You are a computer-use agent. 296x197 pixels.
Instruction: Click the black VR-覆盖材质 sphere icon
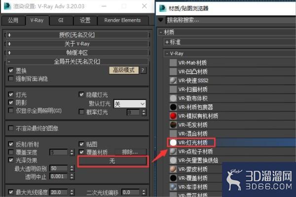pyautogui.click(x=173, y=178)
